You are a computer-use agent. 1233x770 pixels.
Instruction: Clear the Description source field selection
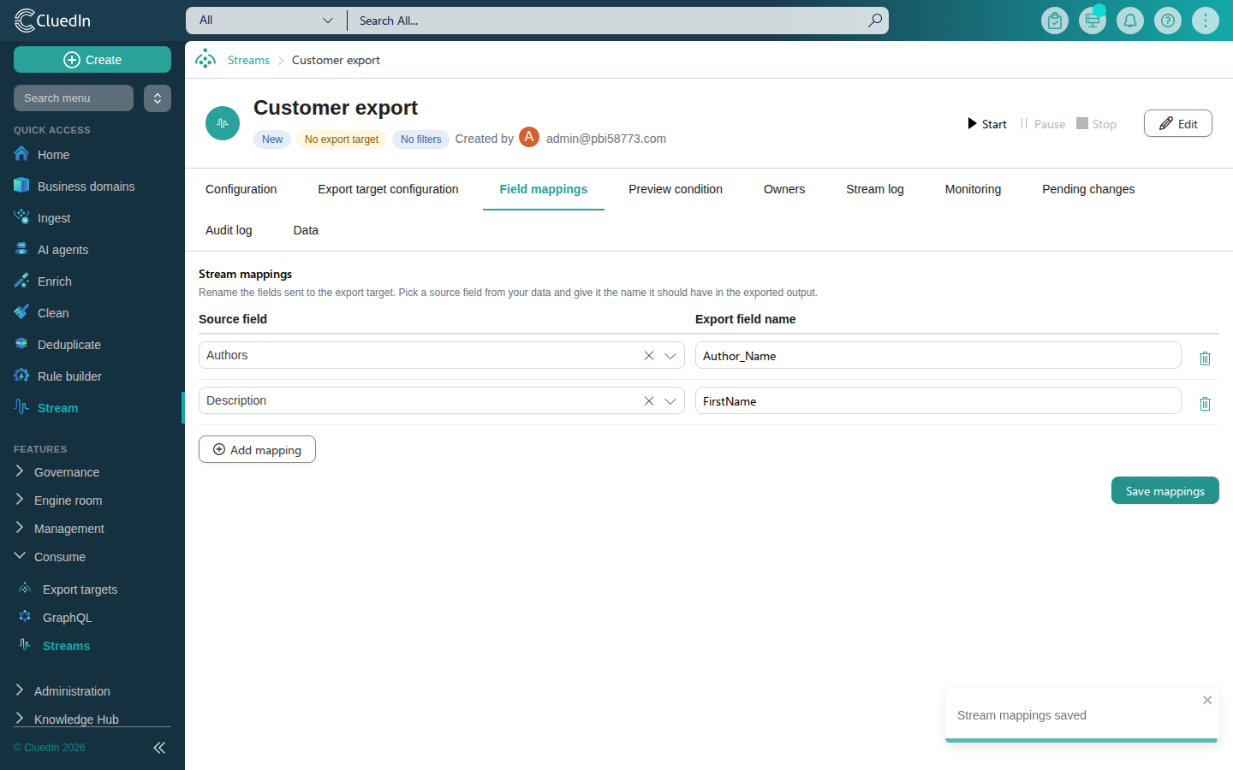649,401
